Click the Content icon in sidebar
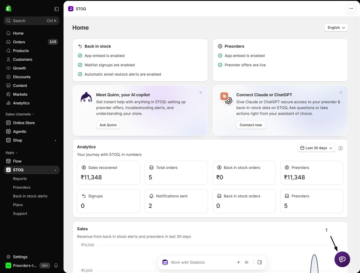360x273 pixels. click(x=8, y=85)
